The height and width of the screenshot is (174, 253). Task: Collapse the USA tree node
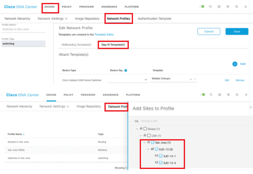(141, 136)
